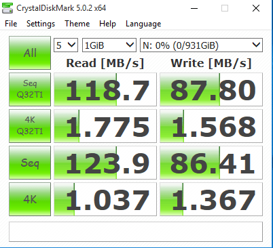
Task: Click the empty comment field at bottom
Action: point(136,232)
